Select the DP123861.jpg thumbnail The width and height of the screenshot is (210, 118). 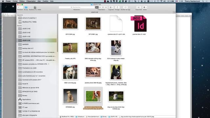tap(93, 24)
